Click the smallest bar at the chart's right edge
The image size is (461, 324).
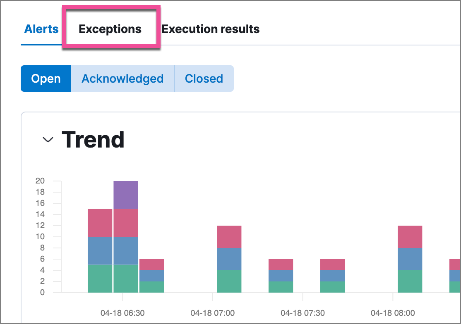tap(454, 275)
